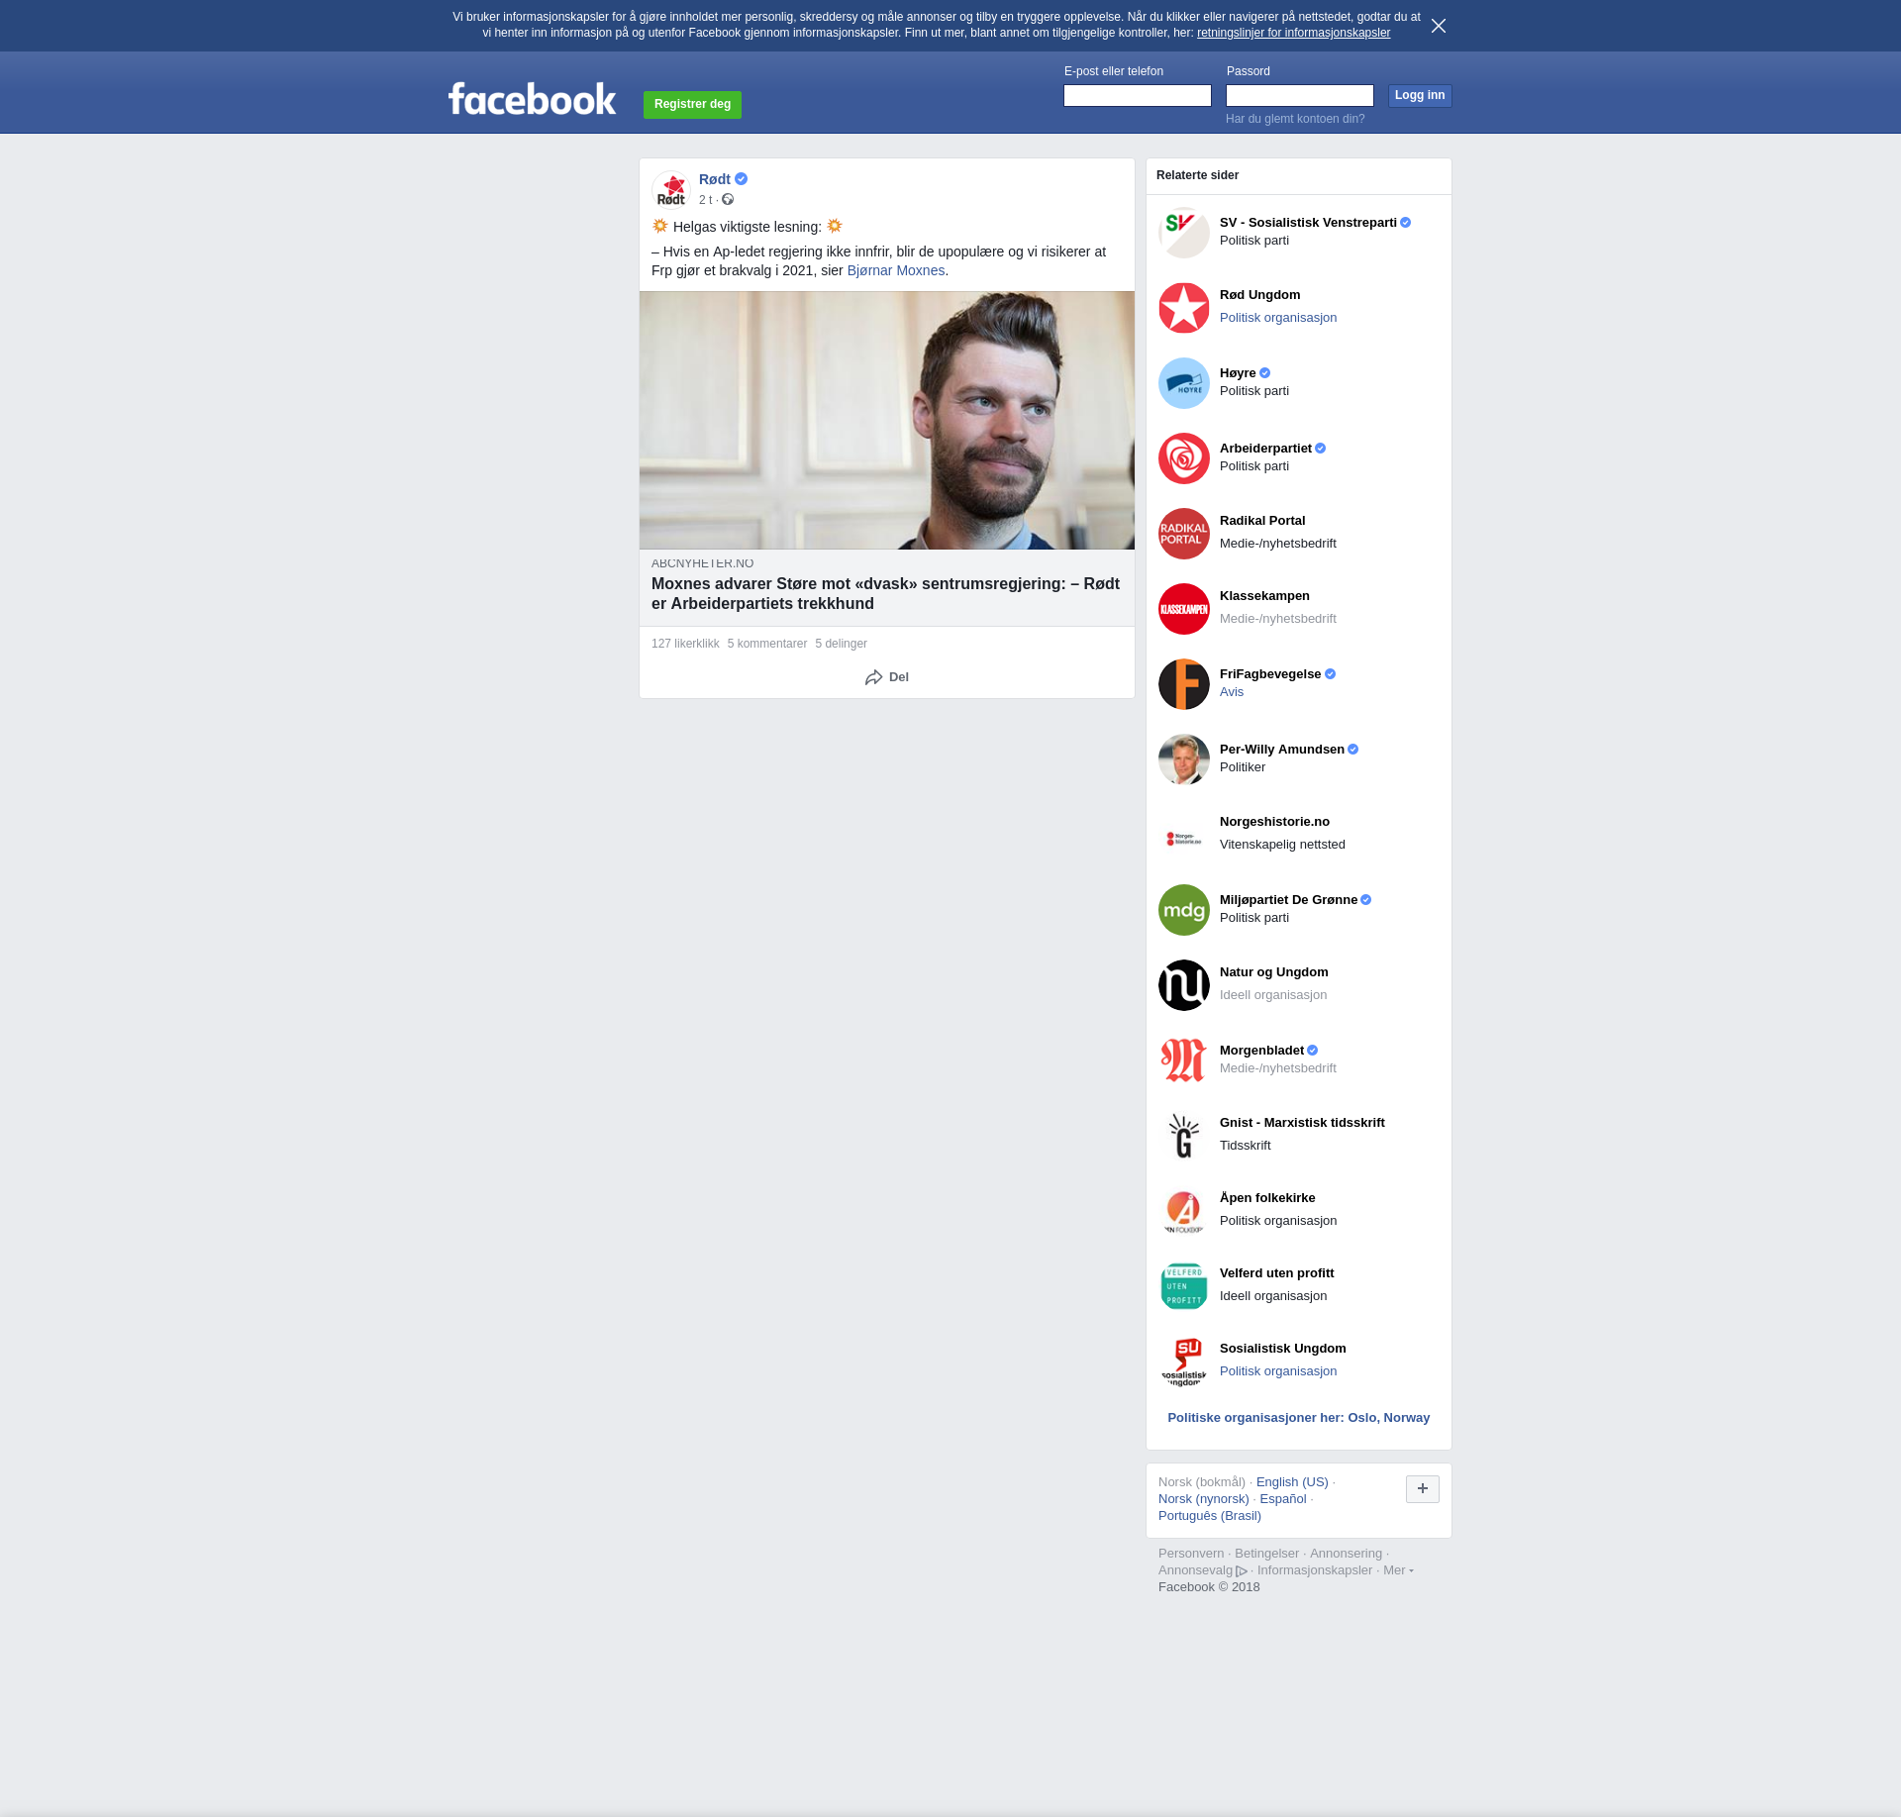Open Gnist Marxistisk tidsskrift logo
Image resolution: width=1901 pixels, height=1817 pixels.
click(x=1184, y=1136)
